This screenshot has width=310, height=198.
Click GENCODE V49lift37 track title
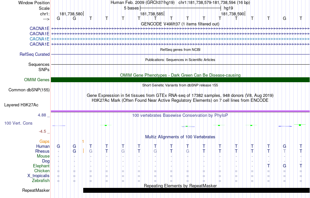(180, 24)
